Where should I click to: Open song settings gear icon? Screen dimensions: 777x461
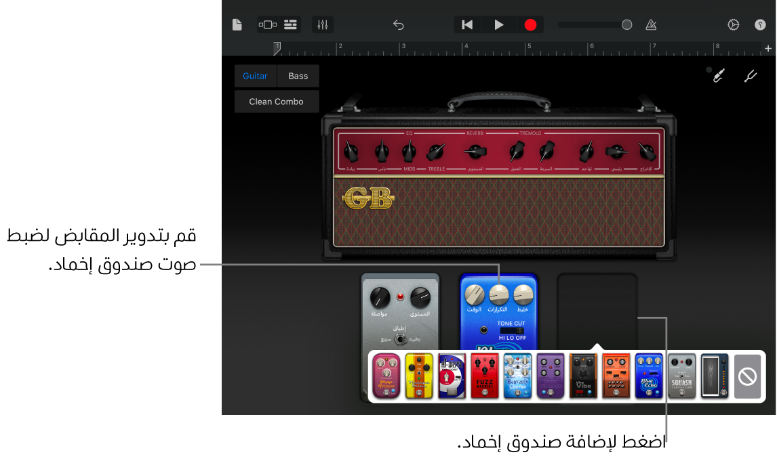[x=734, y=25]
